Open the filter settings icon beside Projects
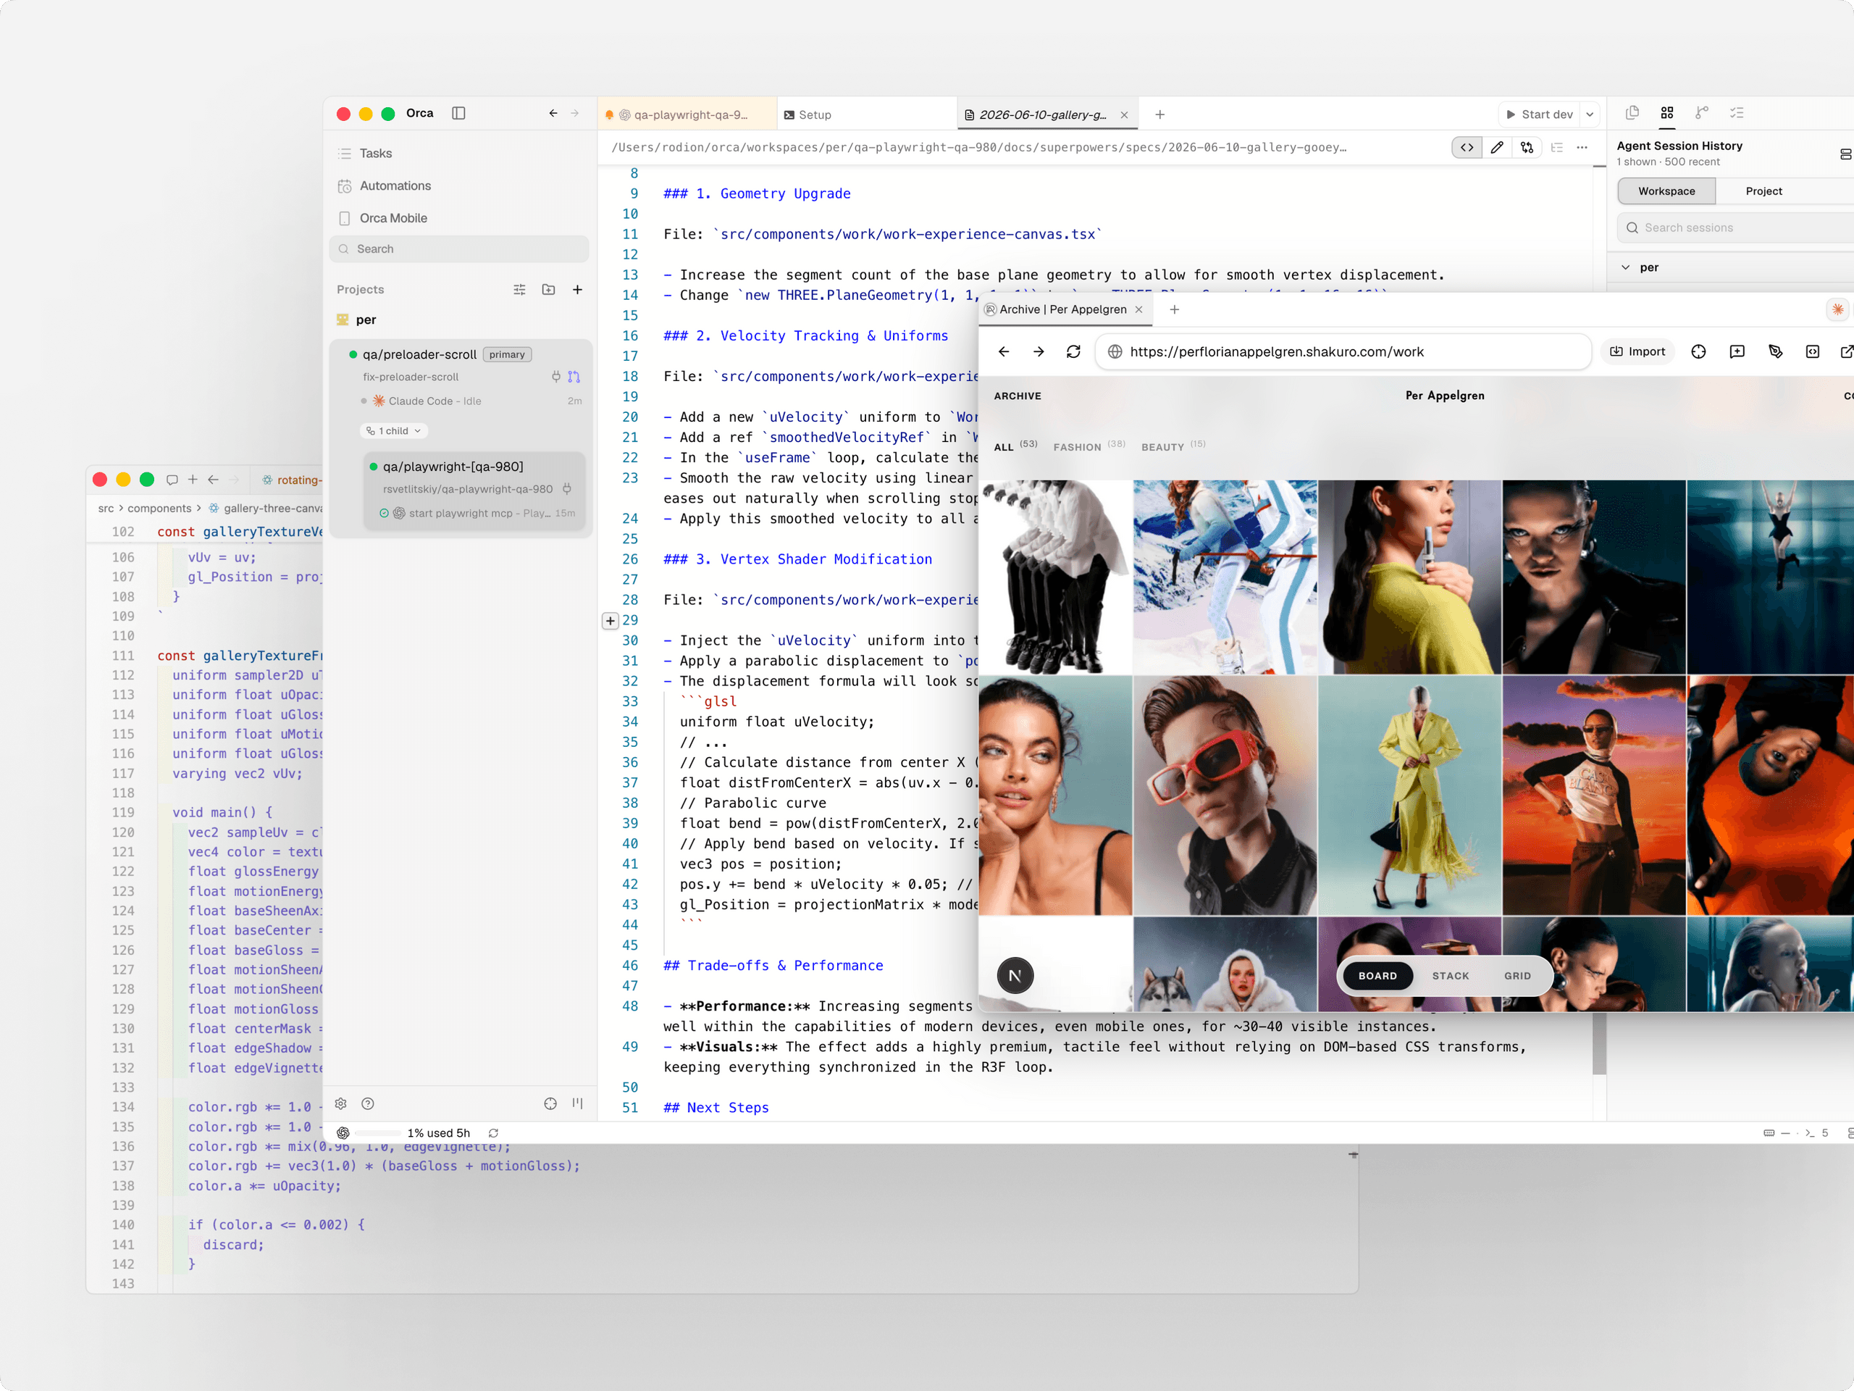This screenshot has height=1391, width=1854. point(520,289)
